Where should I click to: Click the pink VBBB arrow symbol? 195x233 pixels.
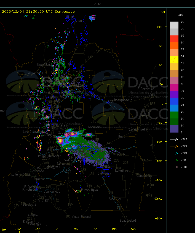pyautogui.click(x=174, y=167)
